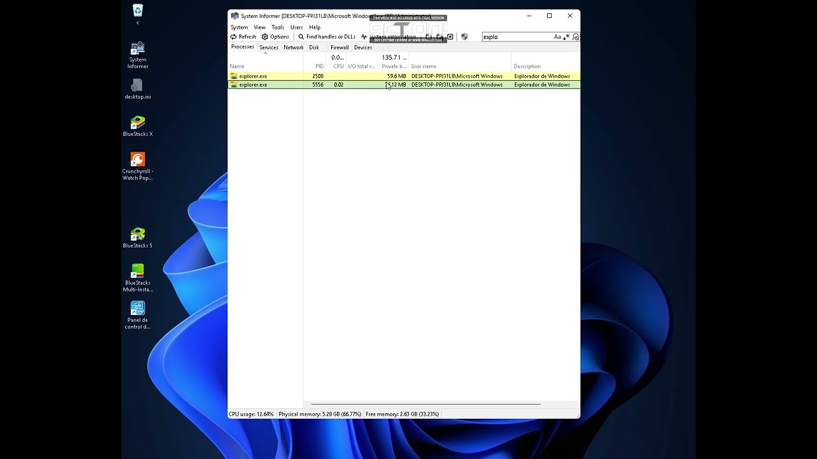
Task: Toggle regex search option icon
Action: tap(566, 37)
